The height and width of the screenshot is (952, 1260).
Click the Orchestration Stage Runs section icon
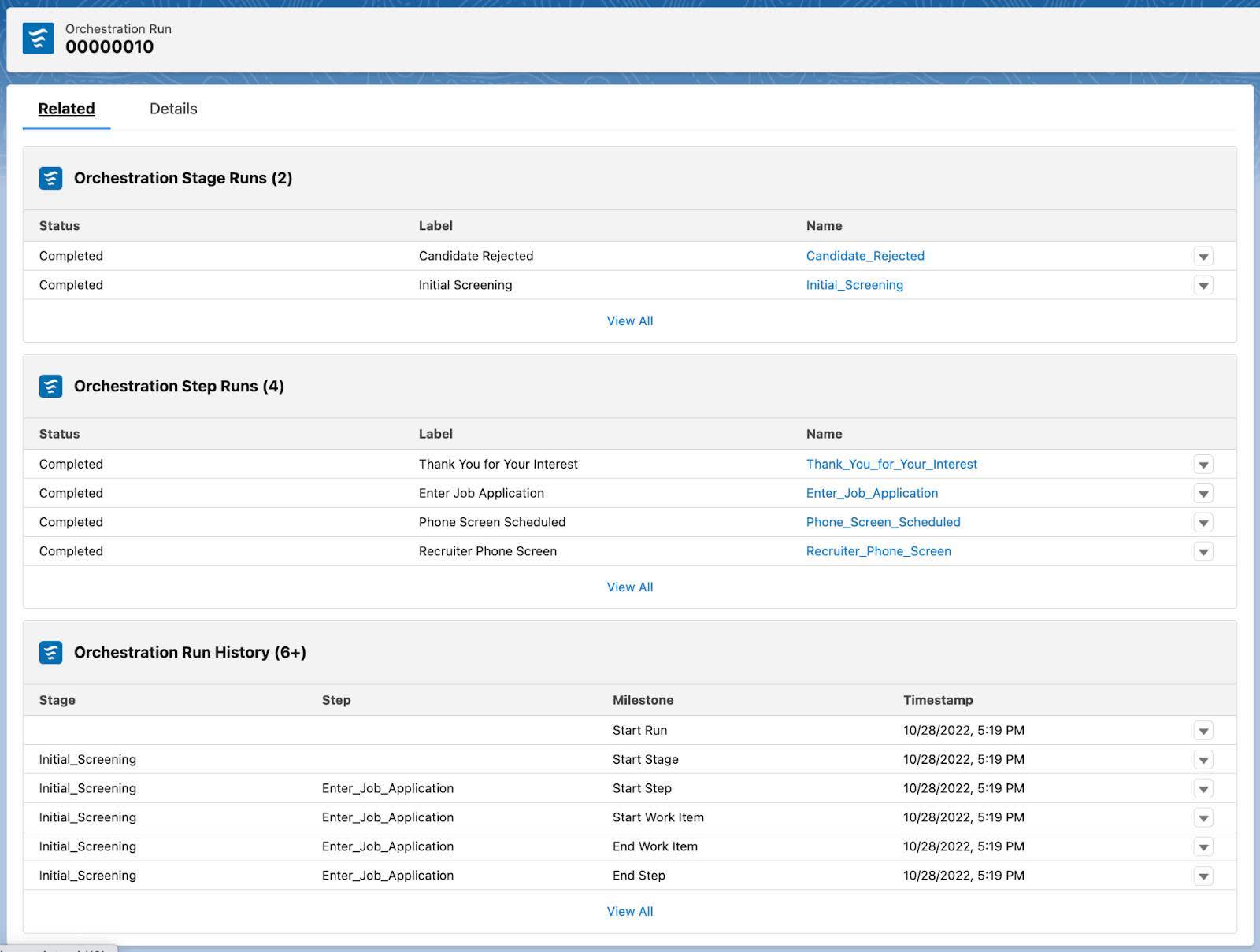click(x=50, y=178)
